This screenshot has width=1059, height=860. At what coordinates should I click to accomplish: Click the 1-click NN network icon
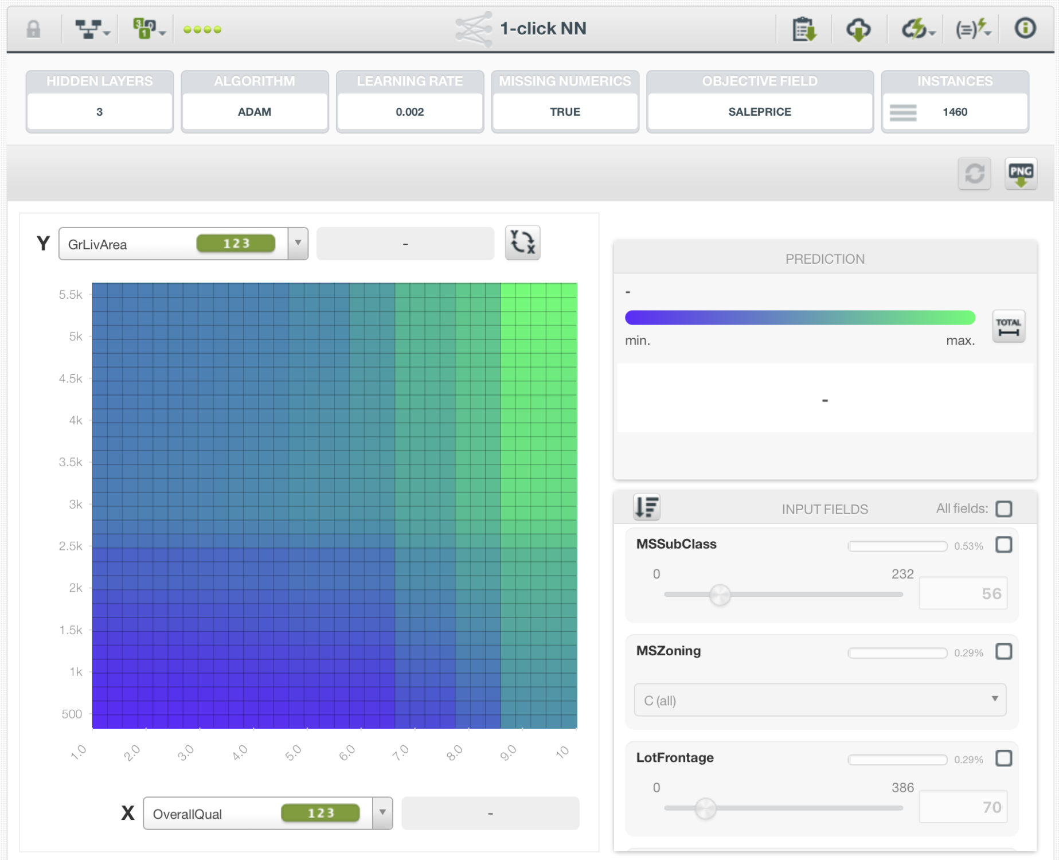pos(474,29)
